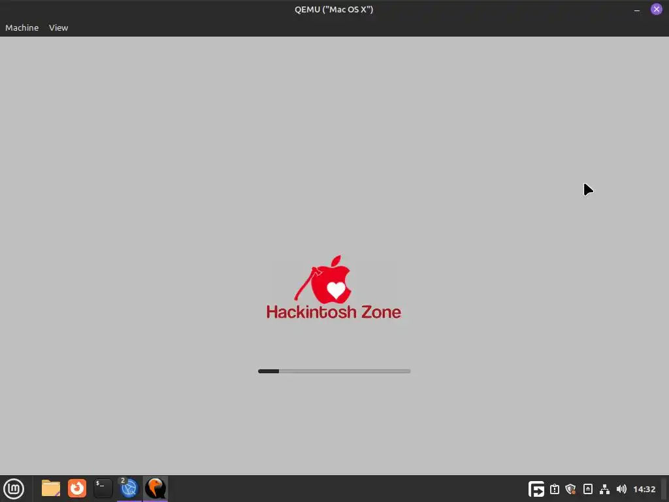
Task: Switch to the blue globe app
Action: 129,488
